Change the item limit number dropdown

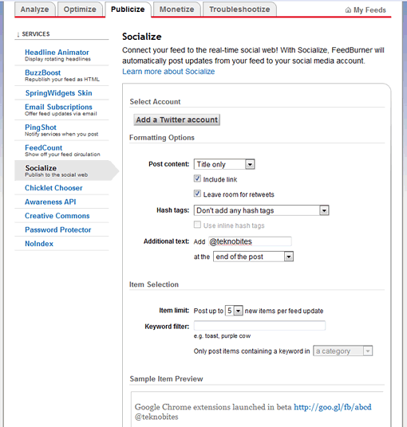234,311
